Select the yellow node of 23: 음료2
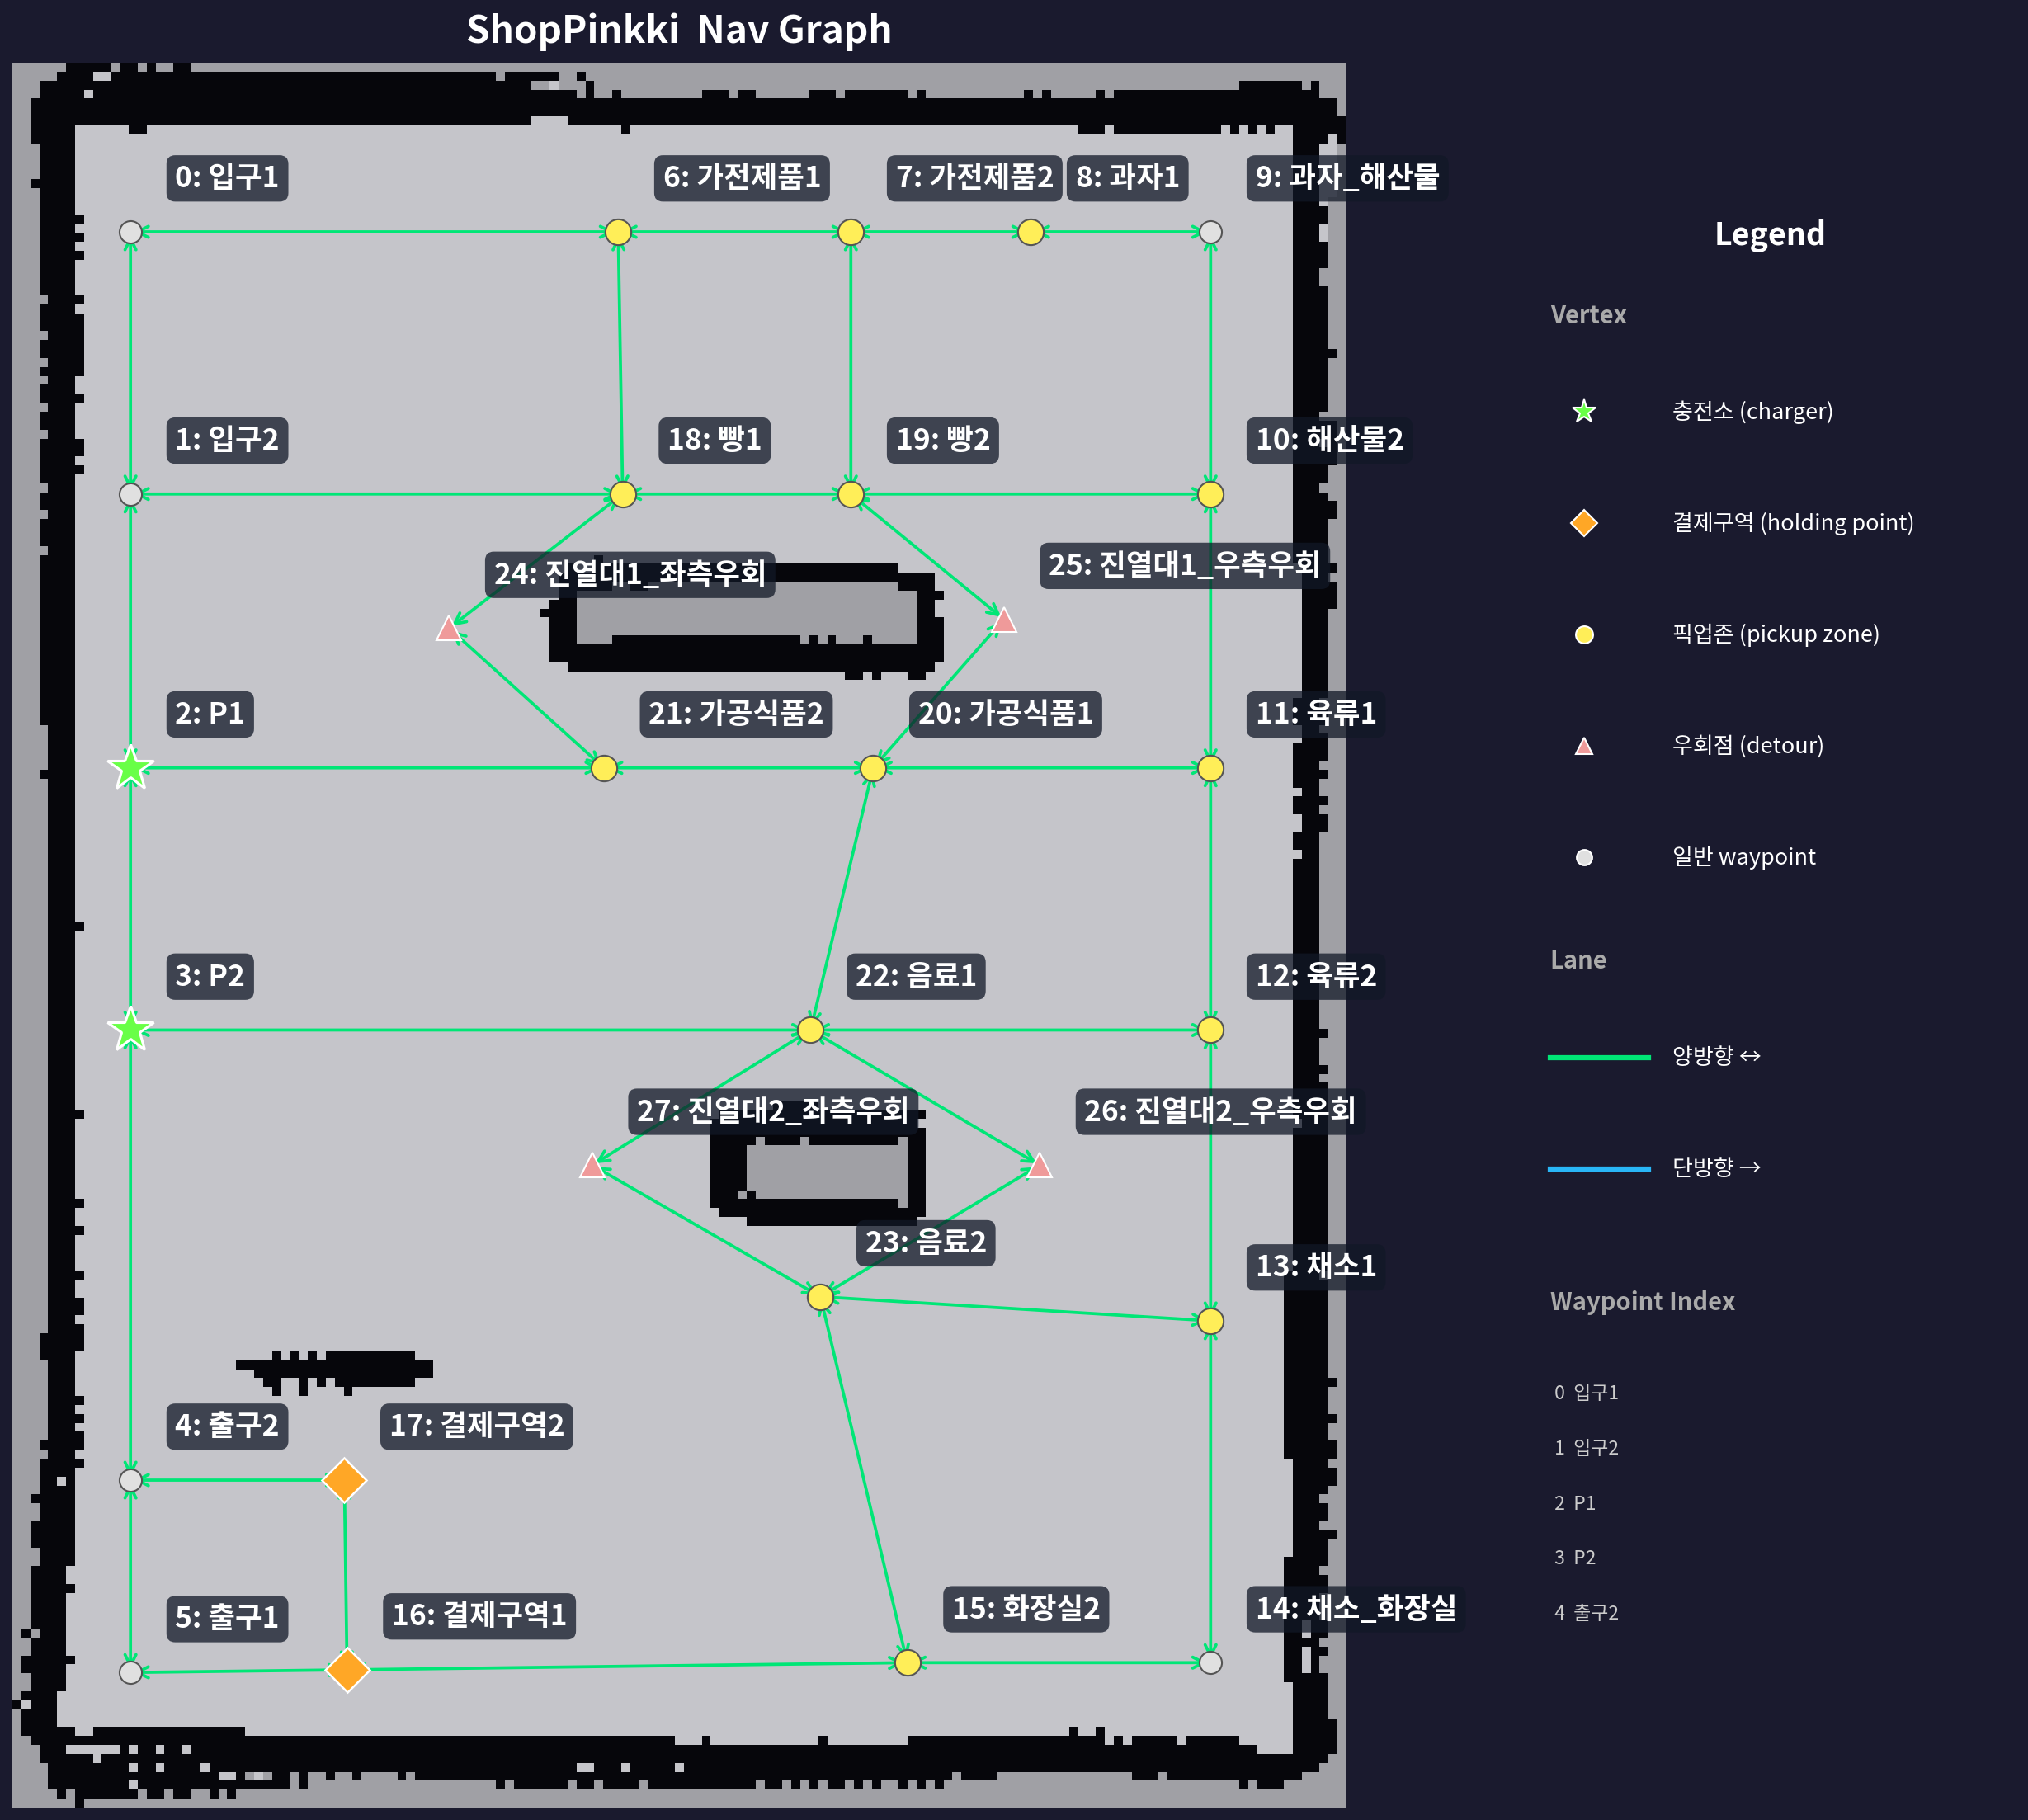The width and height of the screenshot is (2028, 1820). point(821,1297)
